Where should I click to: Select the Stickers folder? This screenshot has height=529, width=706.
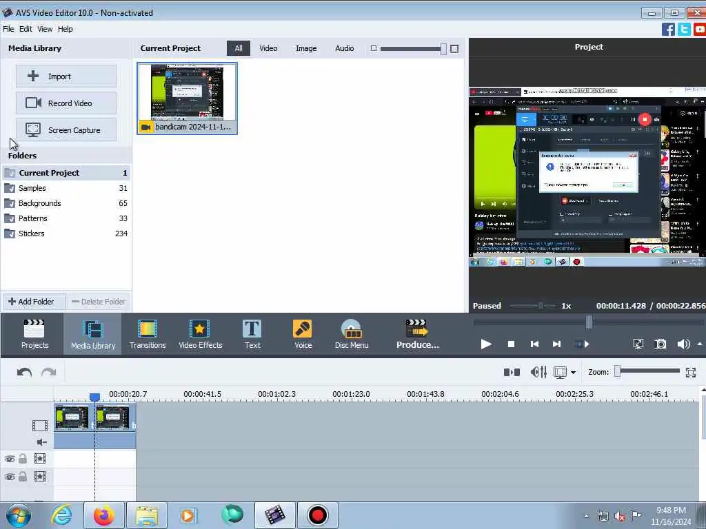[x=66, y=234]
